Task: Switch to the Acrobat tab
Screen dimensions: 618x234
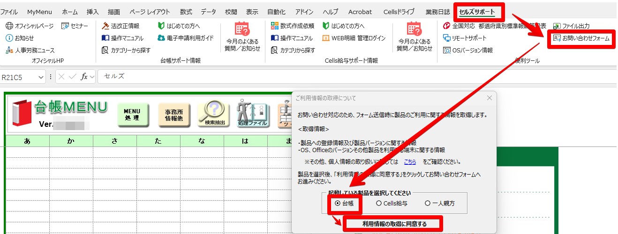Action: pos(360,12)
